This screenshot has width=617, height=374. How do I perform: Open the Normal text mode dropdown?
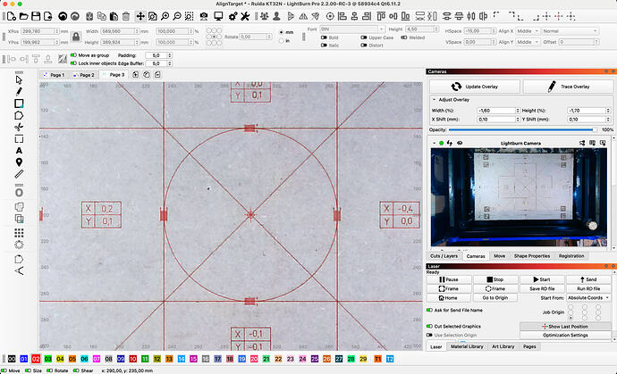[x=570, y=31]
